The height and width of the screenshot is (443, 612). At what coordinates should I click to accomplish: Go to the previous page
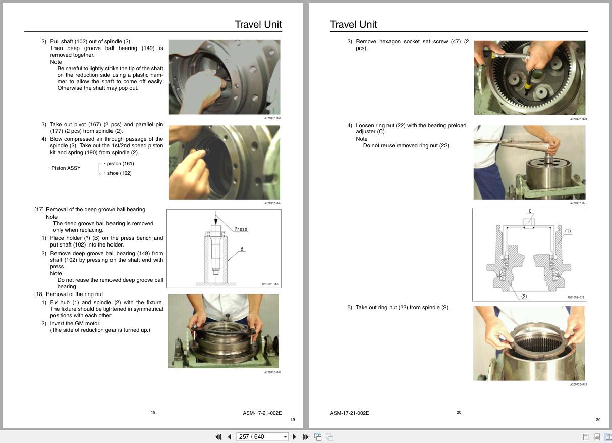[229, 436]
